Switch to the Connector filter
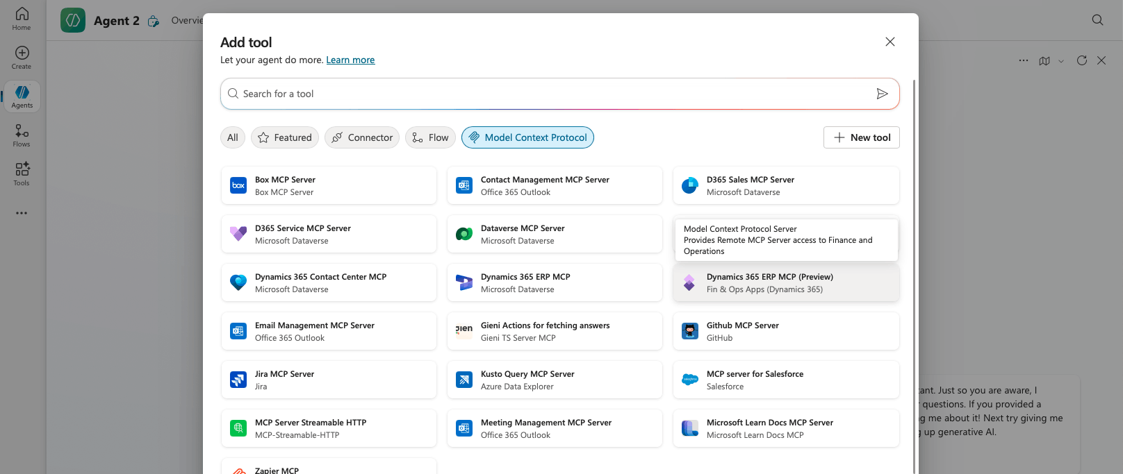The height and width of the screenshot is (474, 1123). click(362, 137)
